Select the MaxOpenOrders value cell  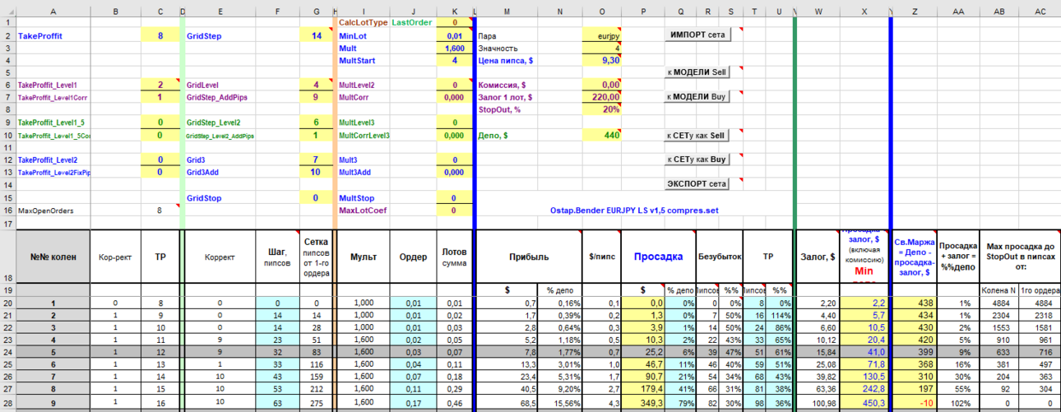coord(160,211)
